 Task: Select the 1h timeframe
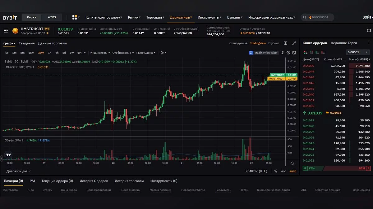(50, 53)
